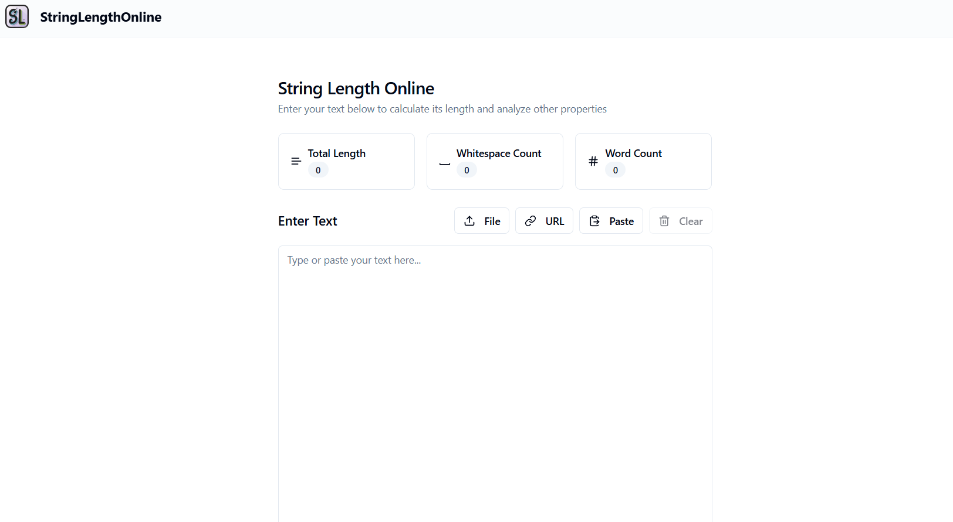
Task: Click the 'Enter Text' label
Action: (x=307, y=221)
